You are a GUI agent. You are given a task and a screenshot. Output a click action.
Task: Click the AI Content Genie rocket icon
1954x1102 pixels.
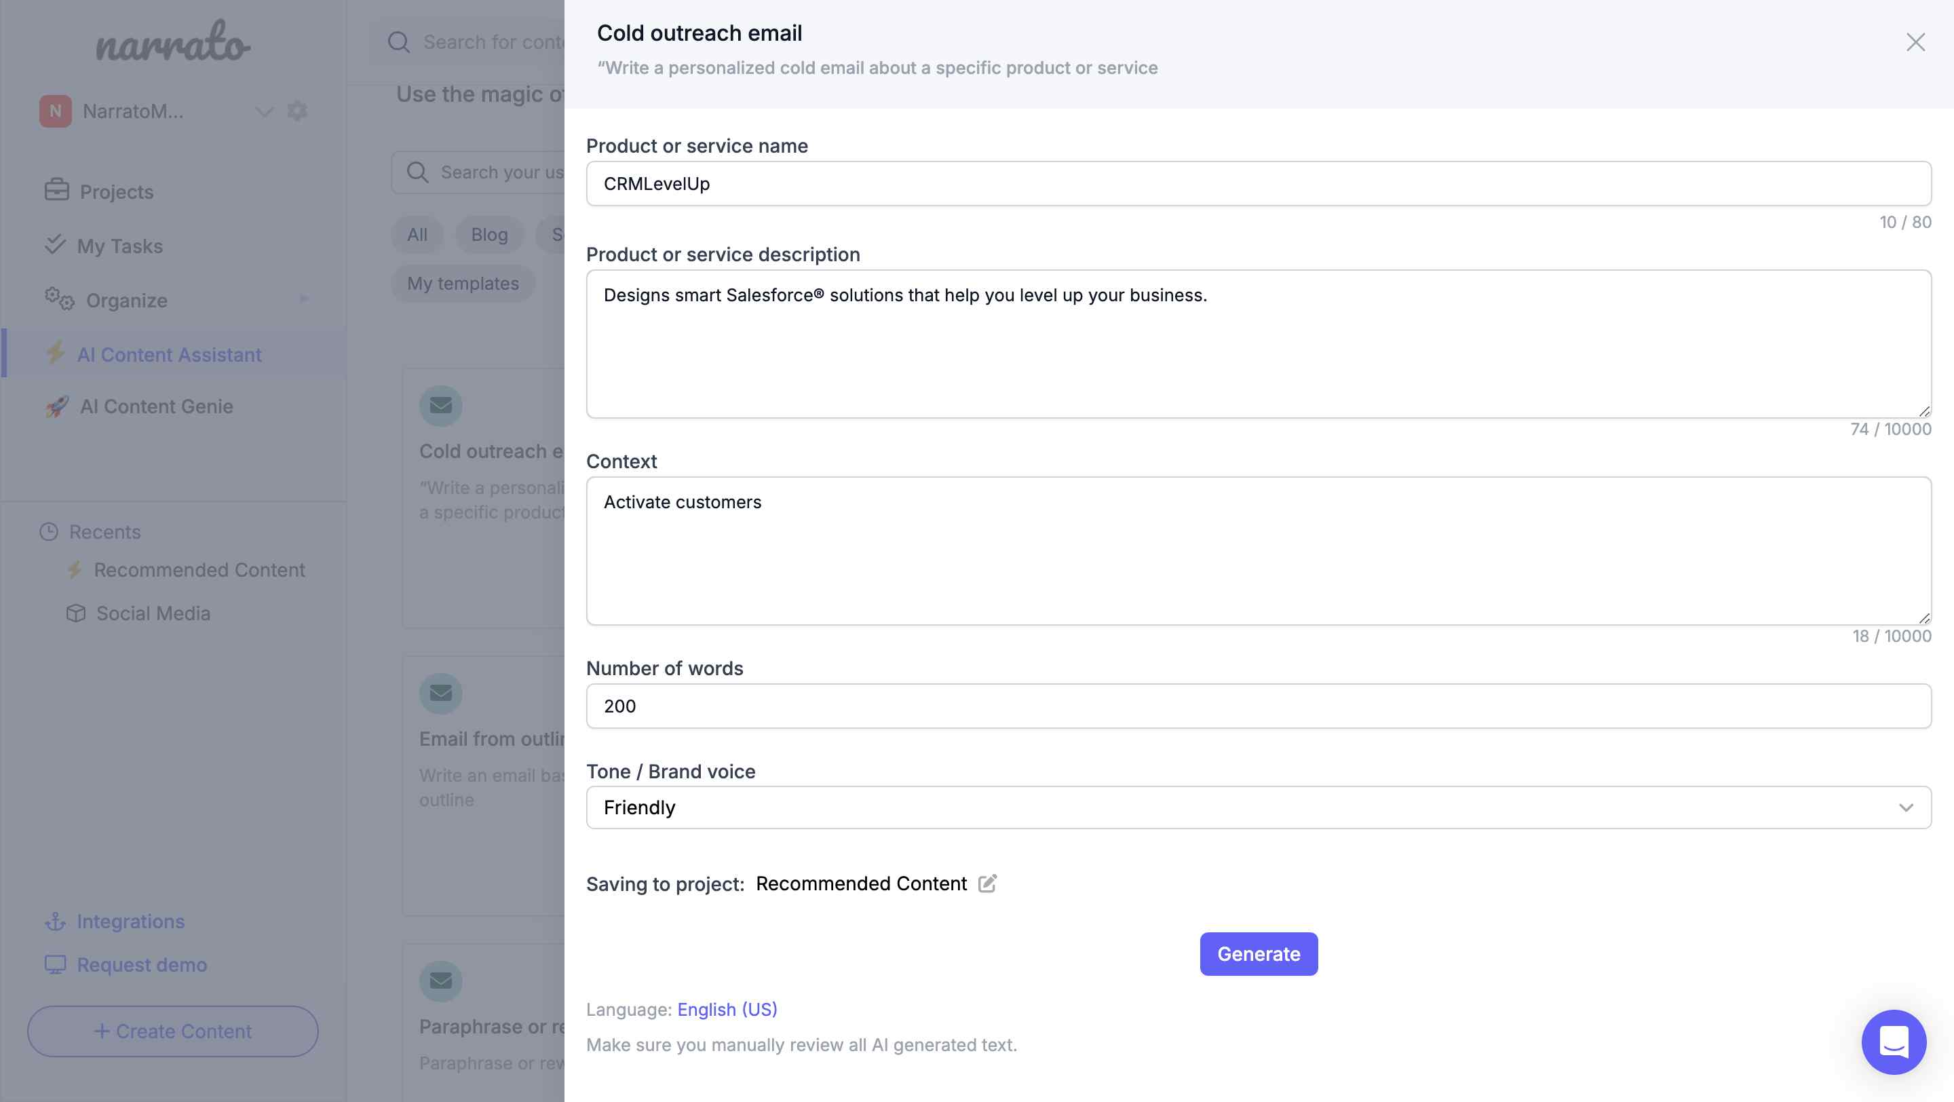tap(57, 406)
